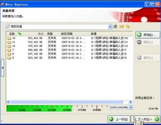This screenshot has width=161, height=125.
Task: Select the 521,624 KB size cell
Action: 35,38
